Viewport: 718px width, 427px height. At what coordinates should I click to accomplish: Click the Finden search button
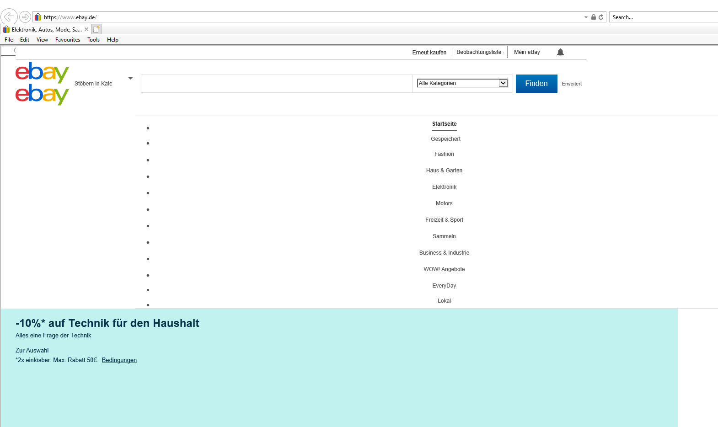click(536, 84)
